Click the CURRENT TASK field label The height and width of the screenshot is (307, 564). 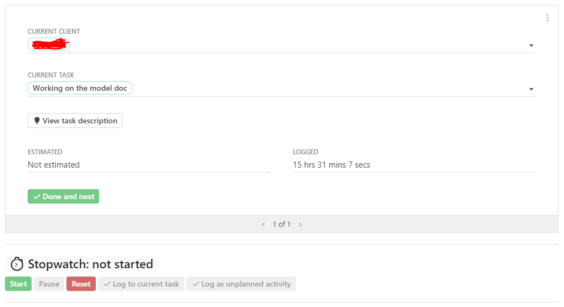click(51, 75)
